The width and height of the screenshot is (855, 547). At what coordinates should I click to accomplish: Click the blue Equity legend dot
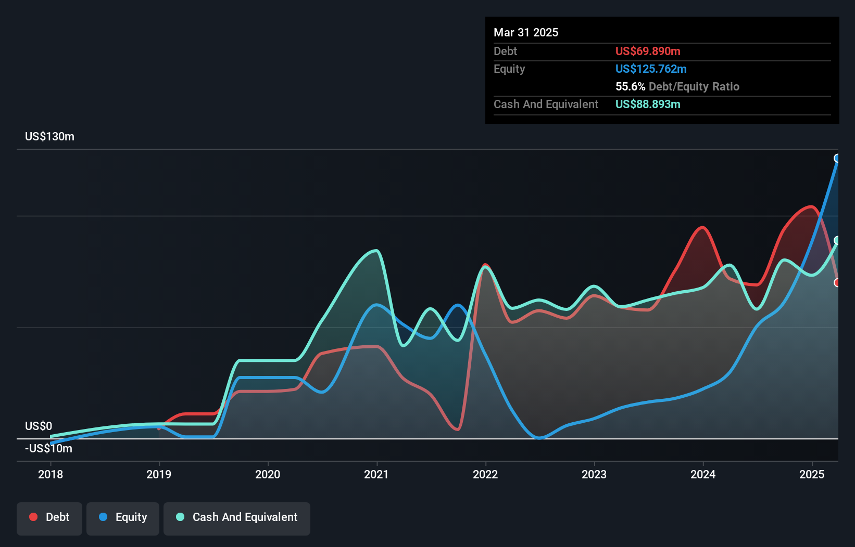click(103, 517)
